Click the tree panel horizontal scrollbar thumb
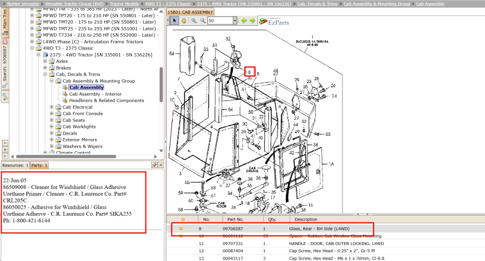Viewport: 485px width, 261px height. 66,156
